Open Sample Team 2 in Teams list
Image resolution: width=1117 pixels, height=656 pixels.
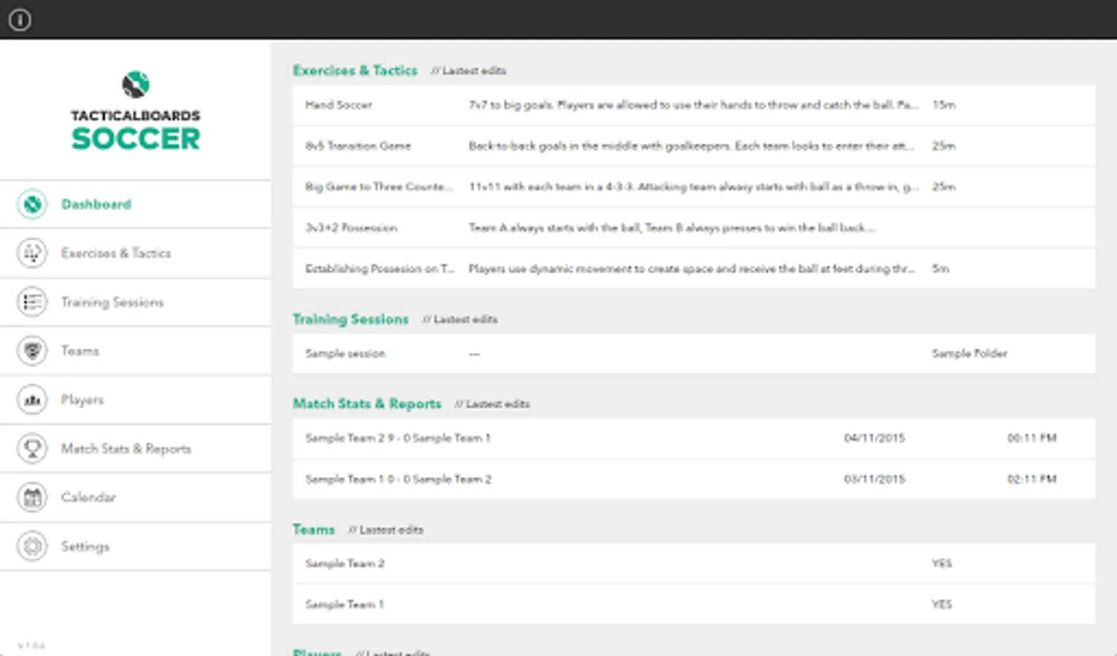[694, 563]
